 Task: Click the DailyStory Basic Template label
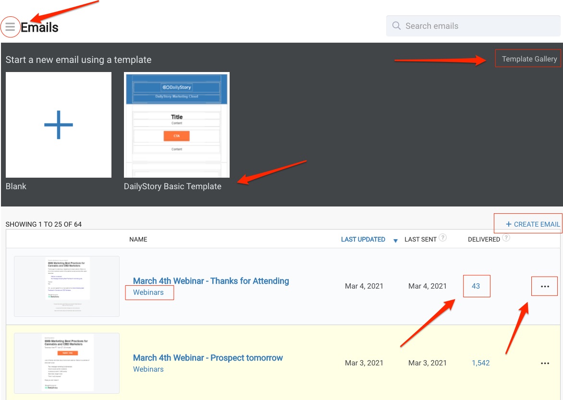172,186
